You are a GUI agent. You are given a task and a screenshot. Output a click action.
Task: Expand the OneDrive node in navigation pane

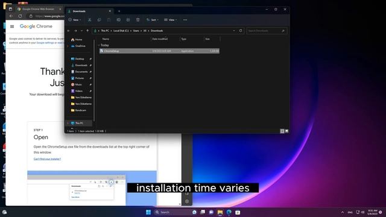coord(68,46)
